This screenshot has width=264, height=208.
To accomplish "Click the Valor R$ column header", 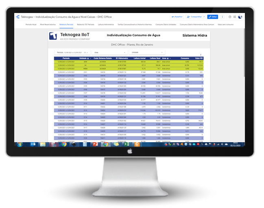I will click(199, 58).
